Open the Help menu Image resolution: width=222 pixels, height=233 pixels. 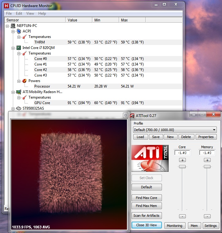pyautogui.click(x=42, y=13)
